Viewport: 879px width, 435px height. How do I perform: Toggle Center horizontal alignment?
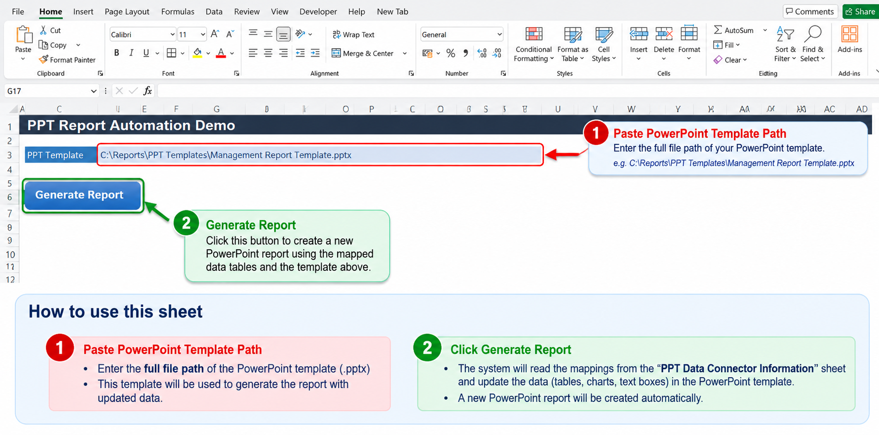pyautogui.click(x=268, y=53)
